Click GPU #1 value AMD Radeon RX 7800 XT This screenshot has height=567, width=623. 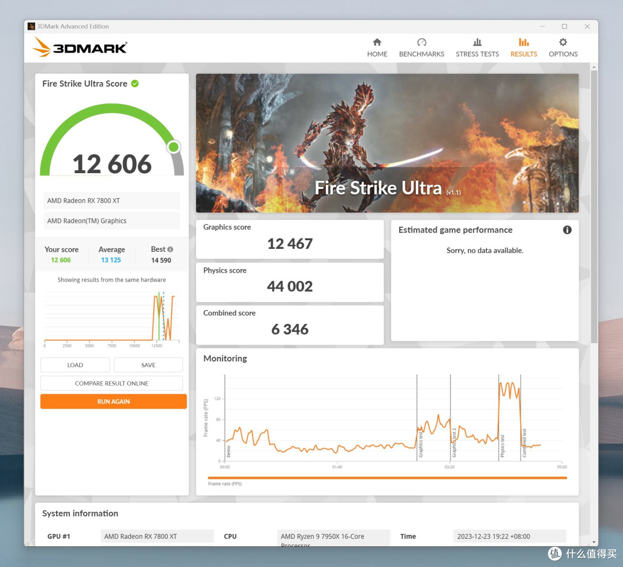157,536
